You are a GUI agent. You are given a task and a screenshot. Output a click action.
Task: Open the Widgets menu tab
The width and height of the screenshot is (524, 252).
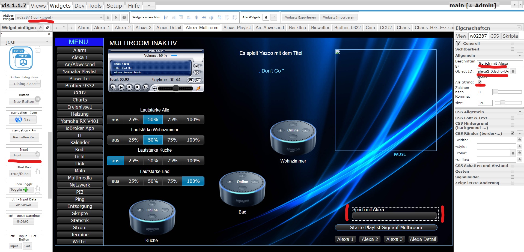tap(60, 5)
